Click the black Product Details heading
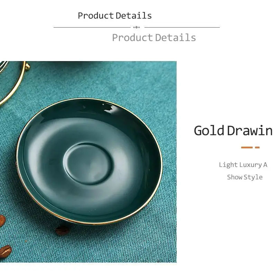 (115, 16)
